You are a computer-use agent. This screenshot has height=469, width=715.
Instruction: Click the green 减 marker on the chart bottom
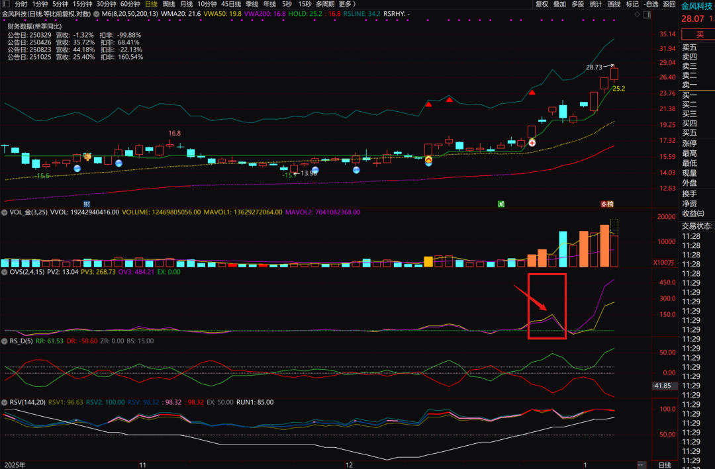tap(501, 204)
